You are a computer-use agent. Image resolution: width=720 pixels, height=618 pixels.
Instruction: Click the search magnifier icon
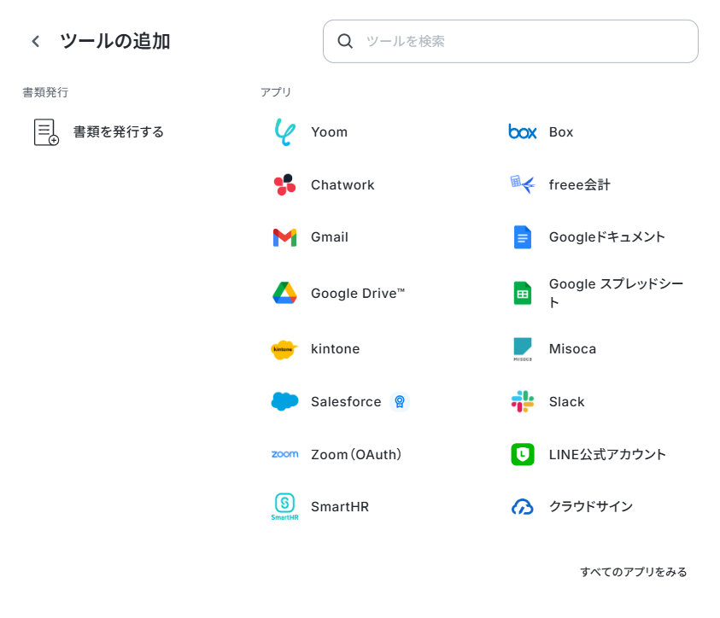(345, 41)
